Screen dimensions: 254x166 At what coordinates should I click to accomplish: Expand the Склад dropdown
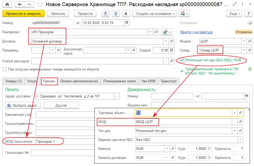(x=244, y=50)
